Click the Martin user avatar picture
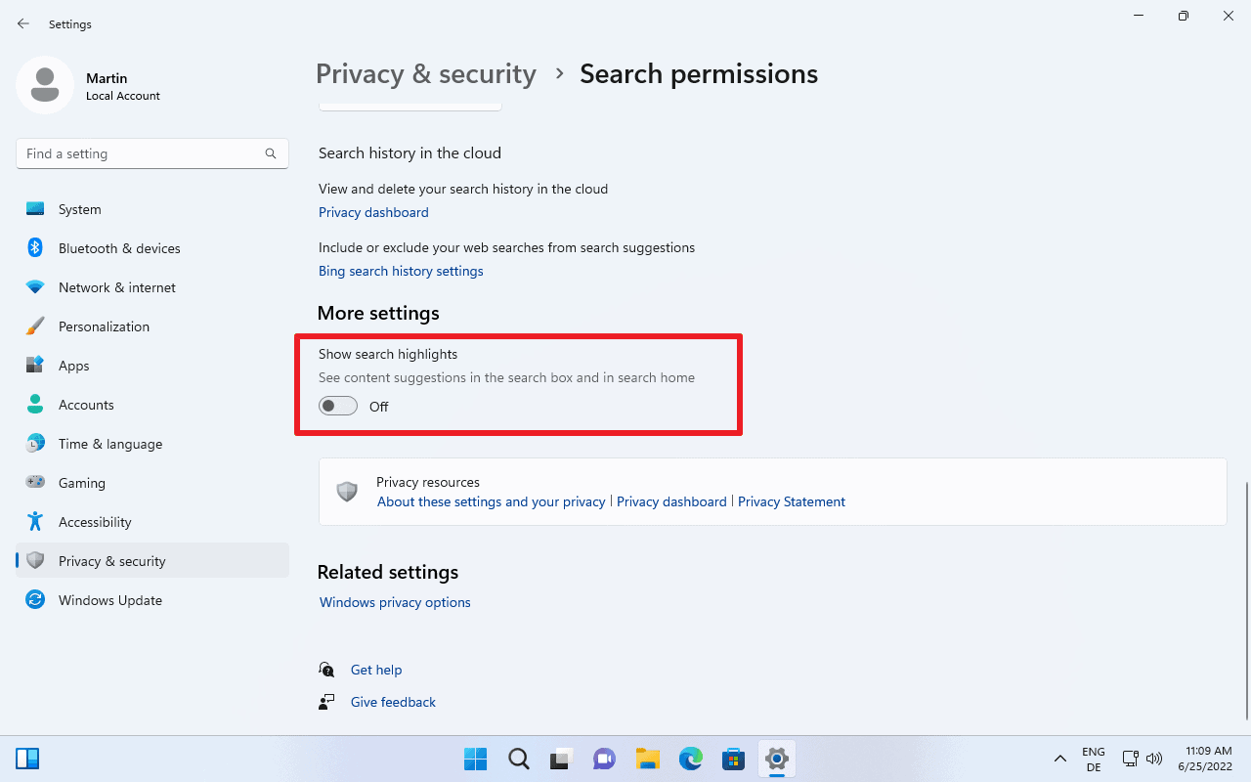Screen dimensions: 1251x782 (x=45, y=85)
